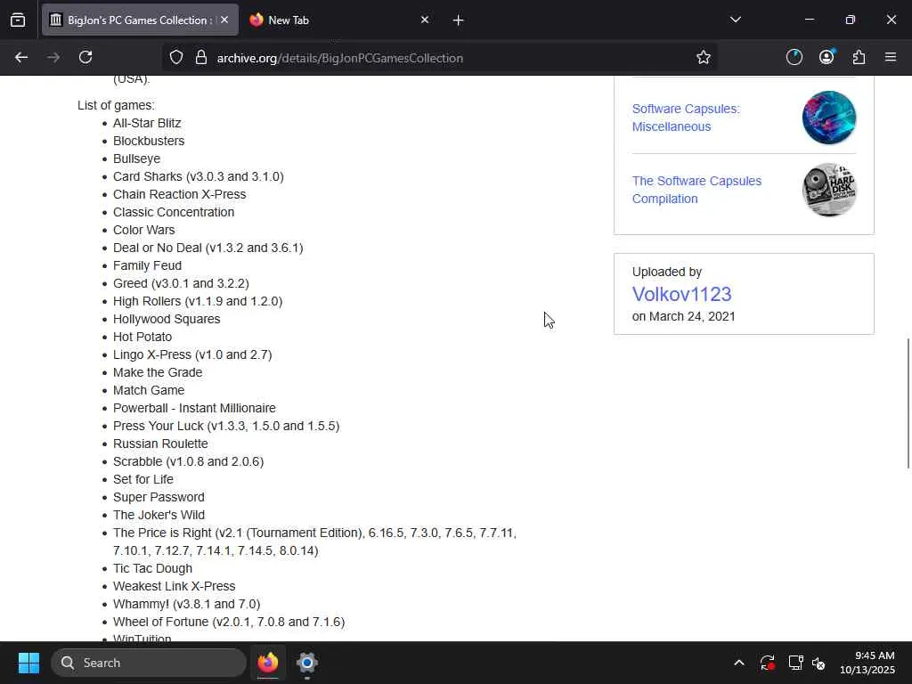
Task: Click the 'All-Star Blitz' list entry
Action: (147, 123)
